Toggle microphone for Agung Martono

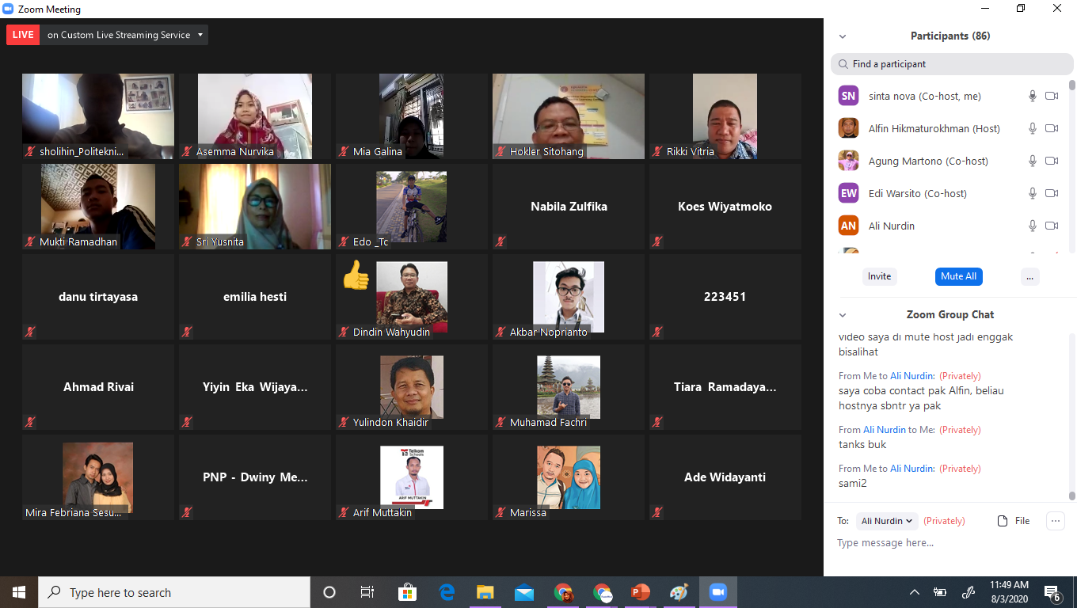(1033, 161)
